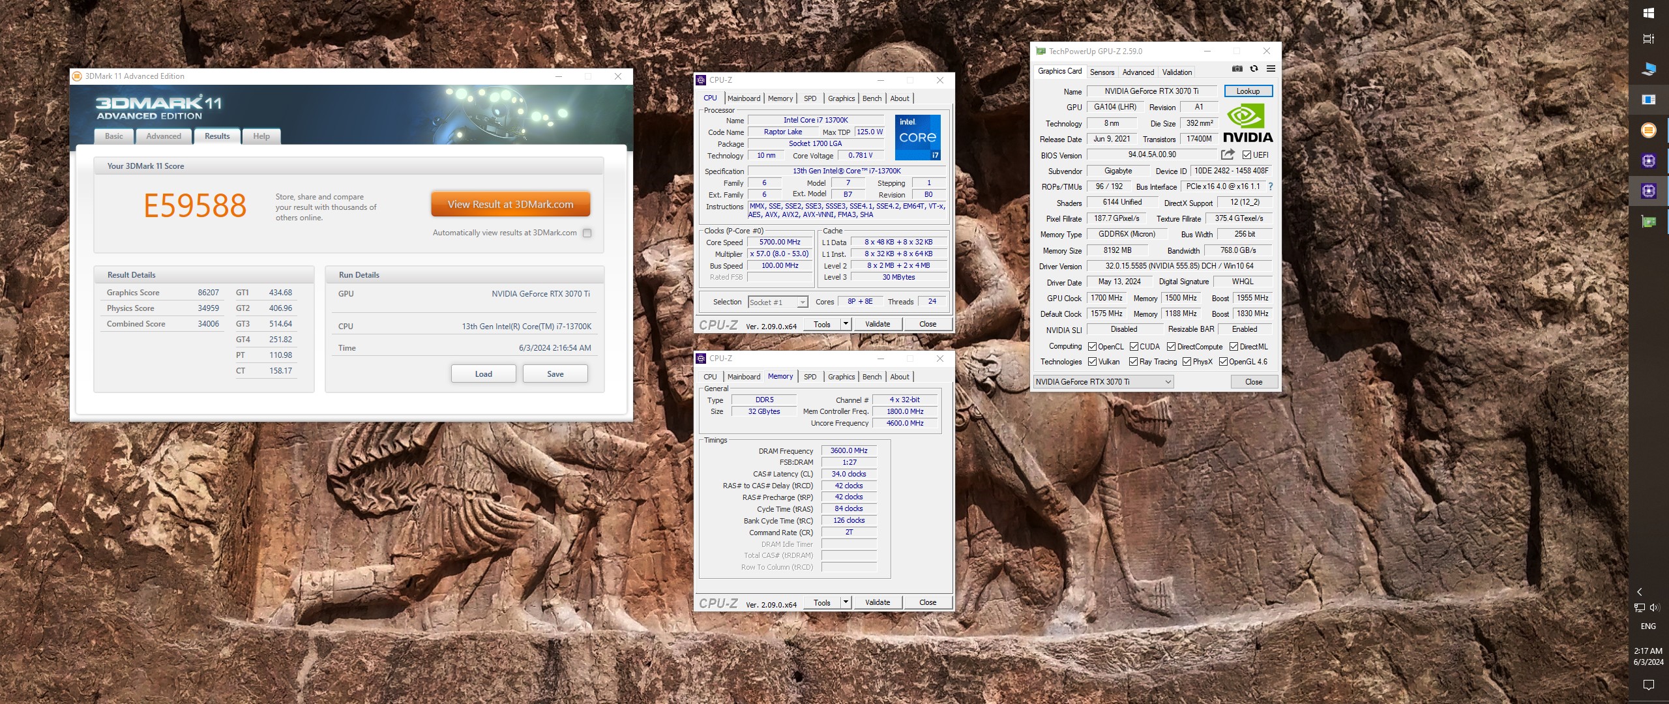The height and width of the screenshot is (704, 1669).
Task: Toggle the DirectML checkbox
Action: click(1233, 347)
